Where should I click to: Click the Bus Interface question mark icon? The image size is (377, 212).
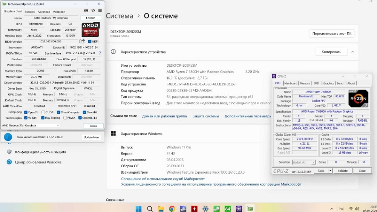(100, 53)
